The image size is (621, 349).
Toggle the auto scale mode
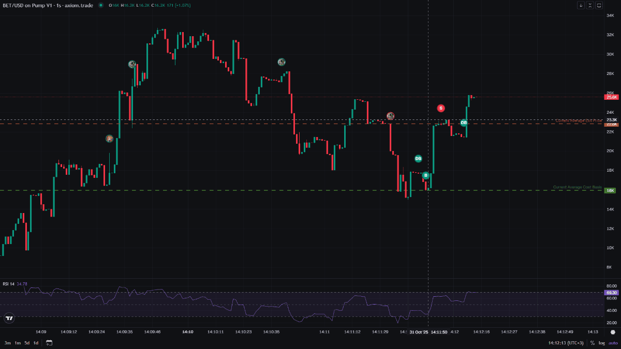(x=613, y=343)
